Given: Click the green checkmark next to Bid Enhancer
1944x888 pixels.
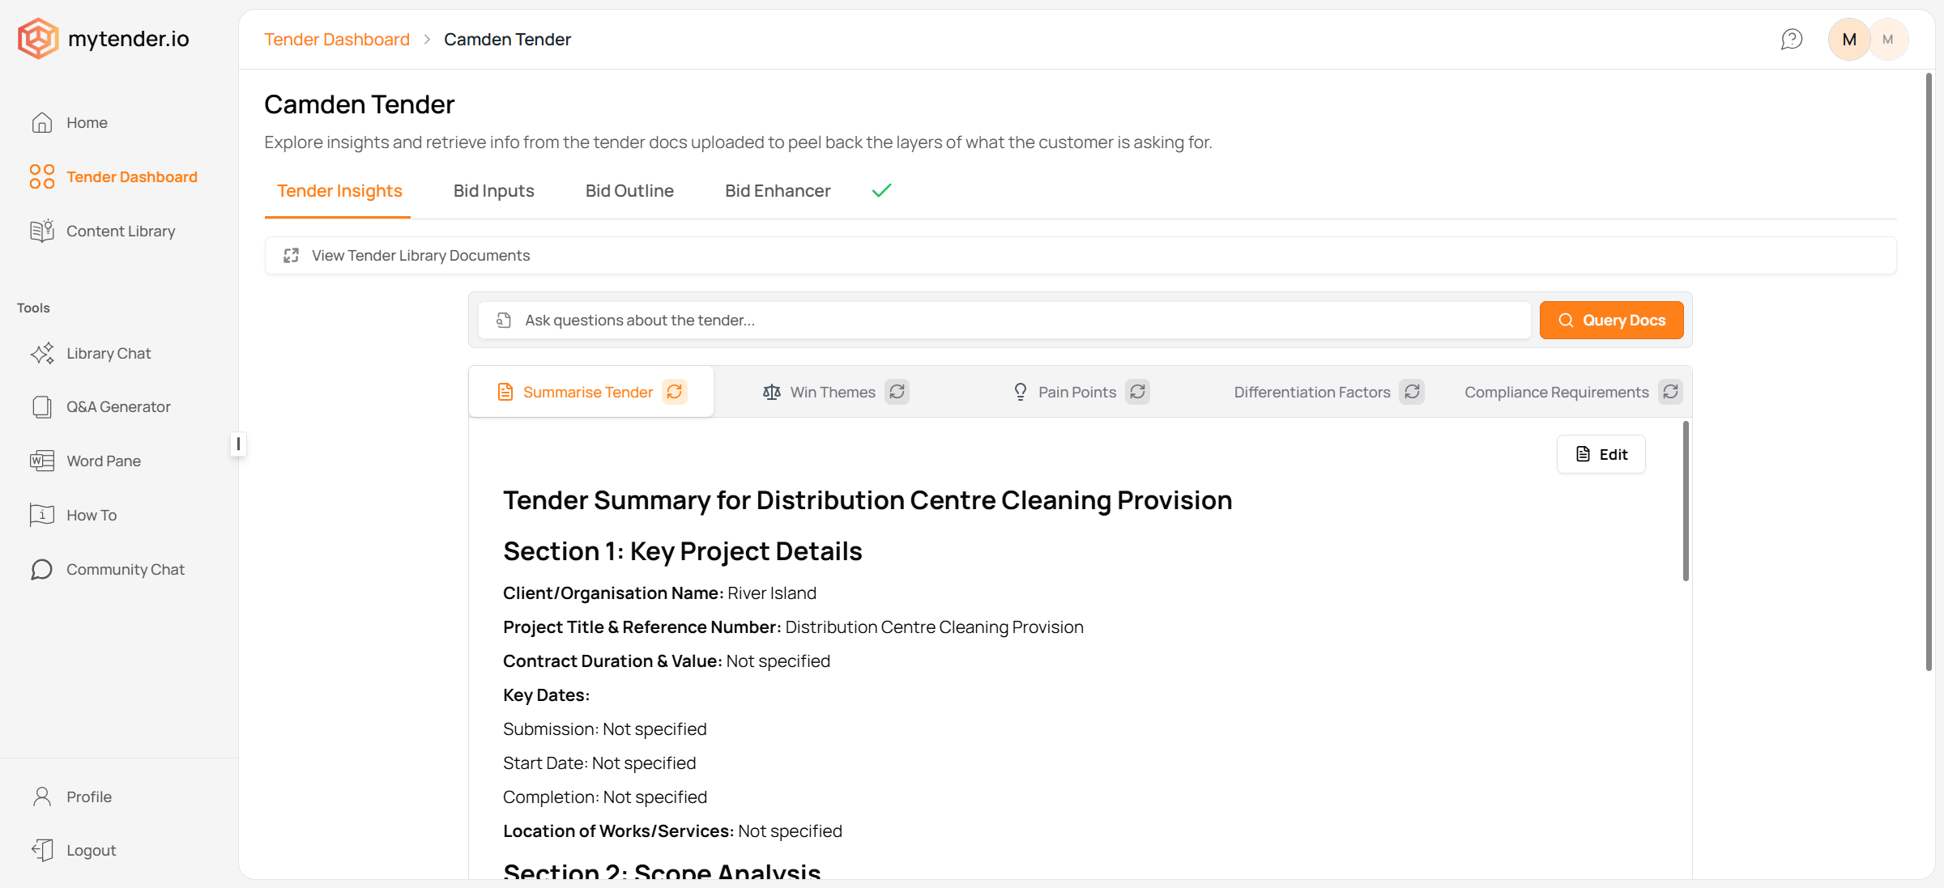Looking at the screenshot, I should (x=881, y=190).
